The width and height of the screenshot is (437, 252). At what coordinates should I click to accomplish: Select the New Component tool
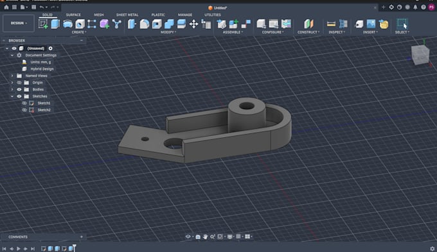(x=233, y=24)
